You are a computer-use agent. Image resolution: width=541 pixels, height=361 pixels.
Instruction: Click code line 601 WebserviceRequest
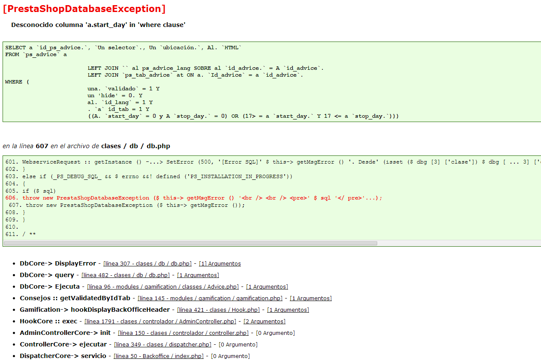(x=273, y=162)
